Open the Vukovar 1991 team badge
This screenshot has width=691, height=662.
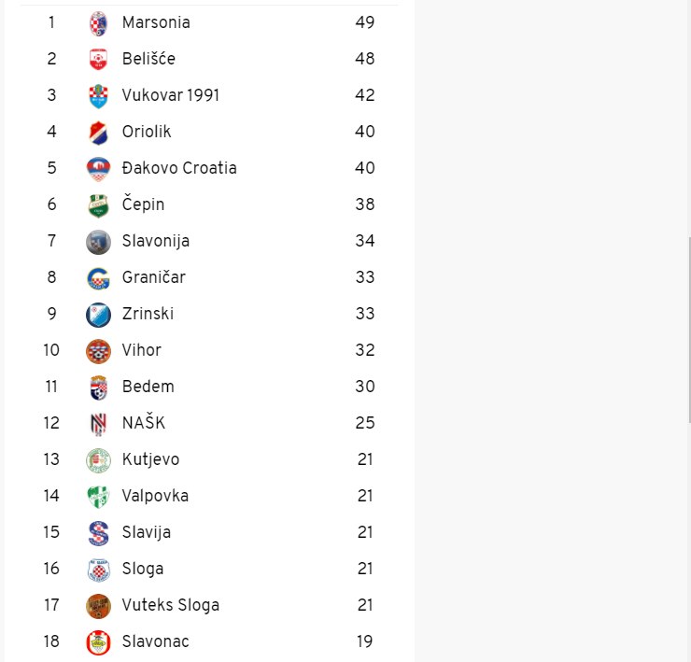tap(98, 95)
